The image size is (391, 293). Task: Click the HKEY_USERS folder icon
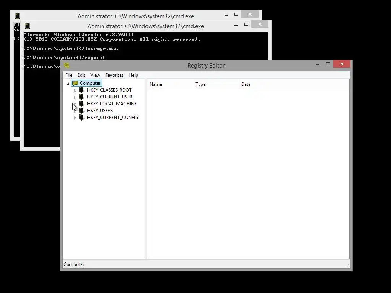[81, 110]
